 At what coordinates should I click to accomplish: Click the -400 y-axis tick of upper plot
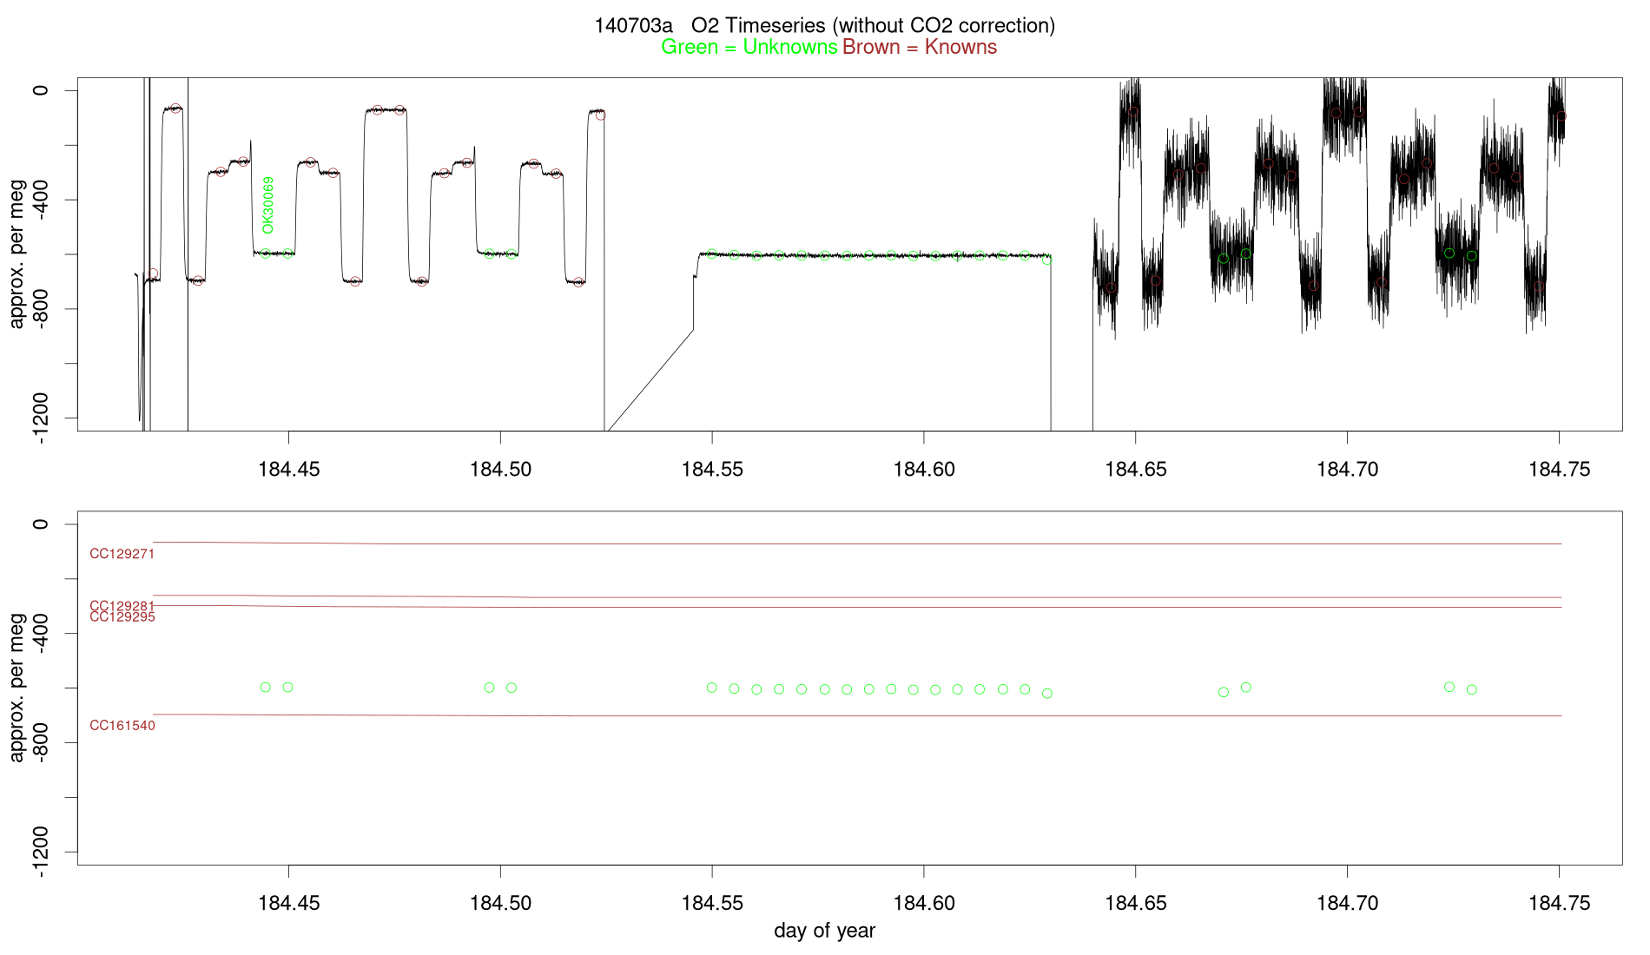pos(40,200)
